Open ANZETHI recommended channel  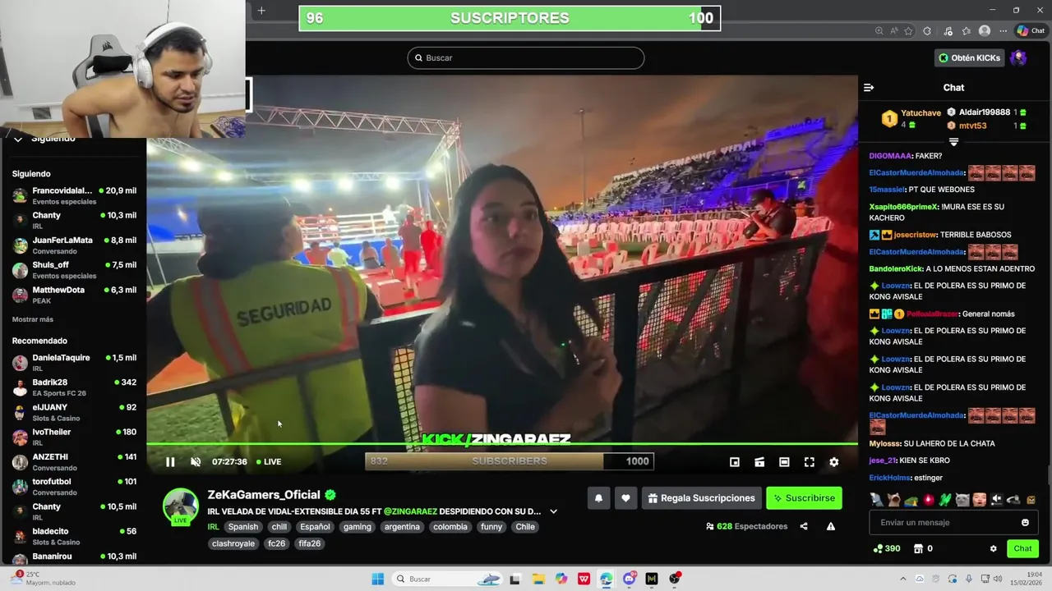coord(74,462)
